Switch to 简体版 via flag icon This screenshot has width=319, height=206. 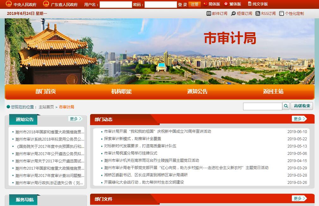click(x=206, y=4)
